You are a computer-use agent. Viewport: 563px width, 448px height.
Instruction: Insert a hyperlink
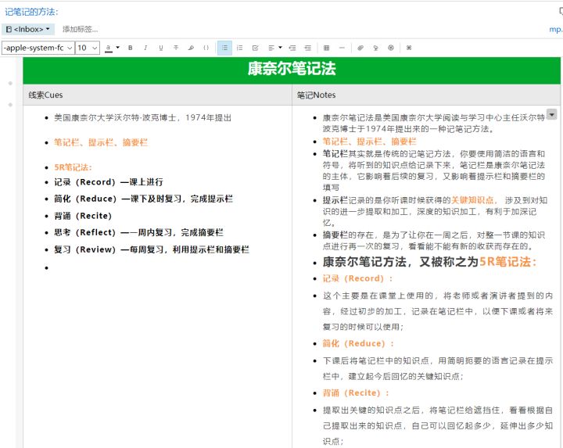(x=360, y=48)
